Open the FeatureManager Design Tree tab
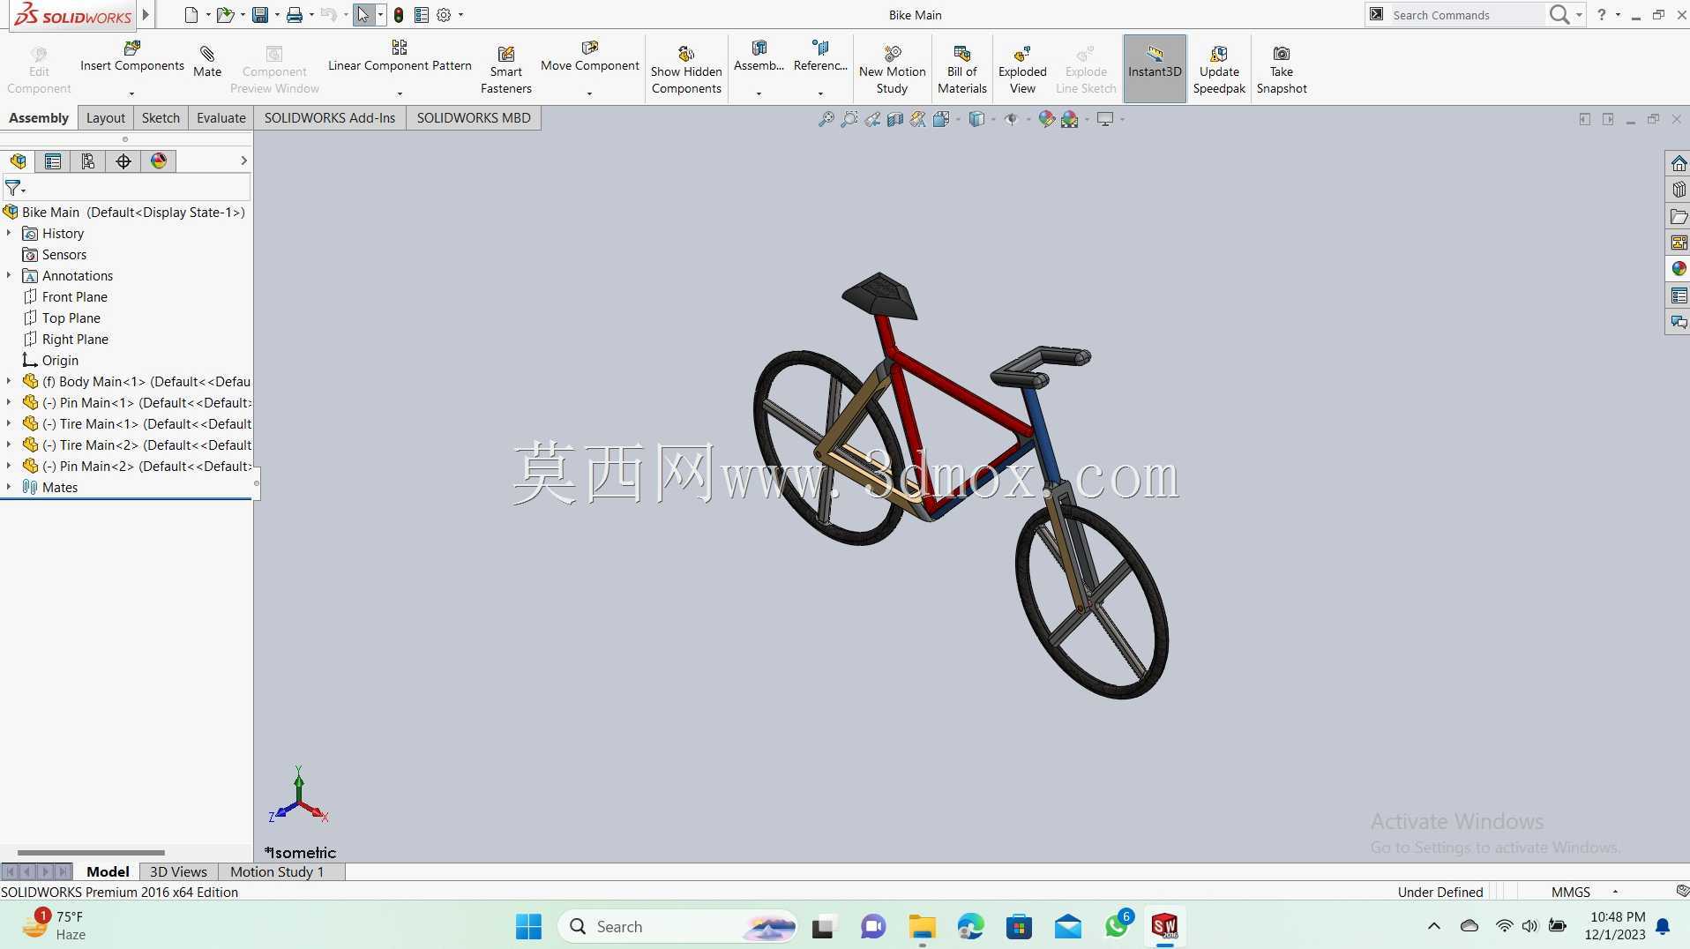Viewport: 1690px width, 949px height. pos(18,161)
